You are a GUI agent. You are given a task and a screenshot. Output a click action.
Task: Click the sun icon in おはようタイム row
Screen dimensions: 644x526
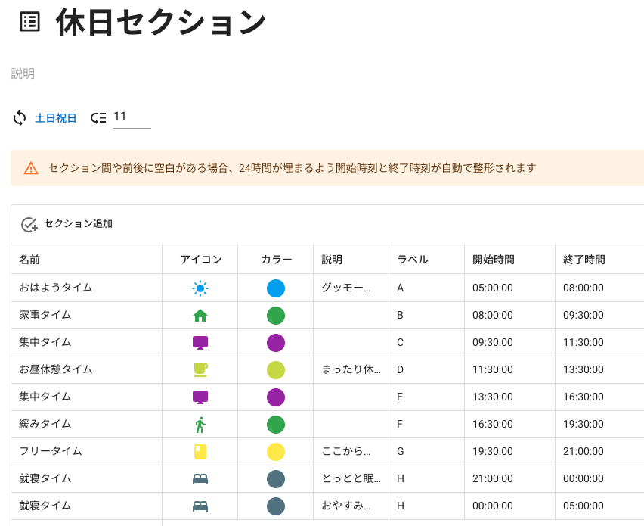pos(200,288)
